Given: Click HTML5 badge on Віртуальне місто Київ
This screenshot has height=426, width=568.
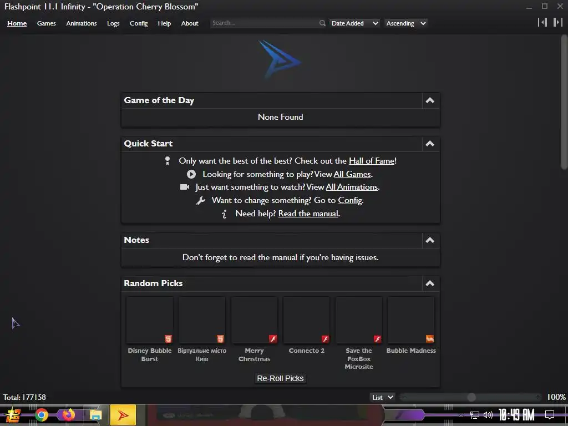Looking at the screenshot, I should [220, 339].
